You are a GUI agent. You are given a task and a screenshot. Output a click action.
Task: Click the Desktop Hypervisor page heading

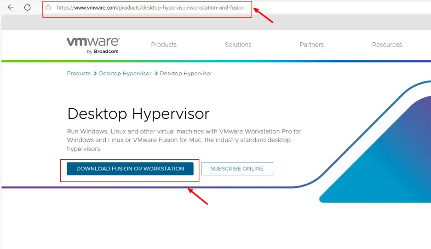[138, 114]
